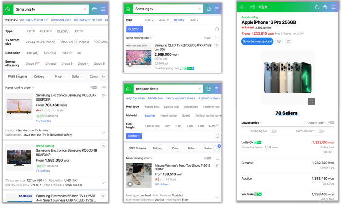This screenshot has width=342, height=204.
Task: Open shopping basket in left Samsung tv panel
Action: (94, 9)
